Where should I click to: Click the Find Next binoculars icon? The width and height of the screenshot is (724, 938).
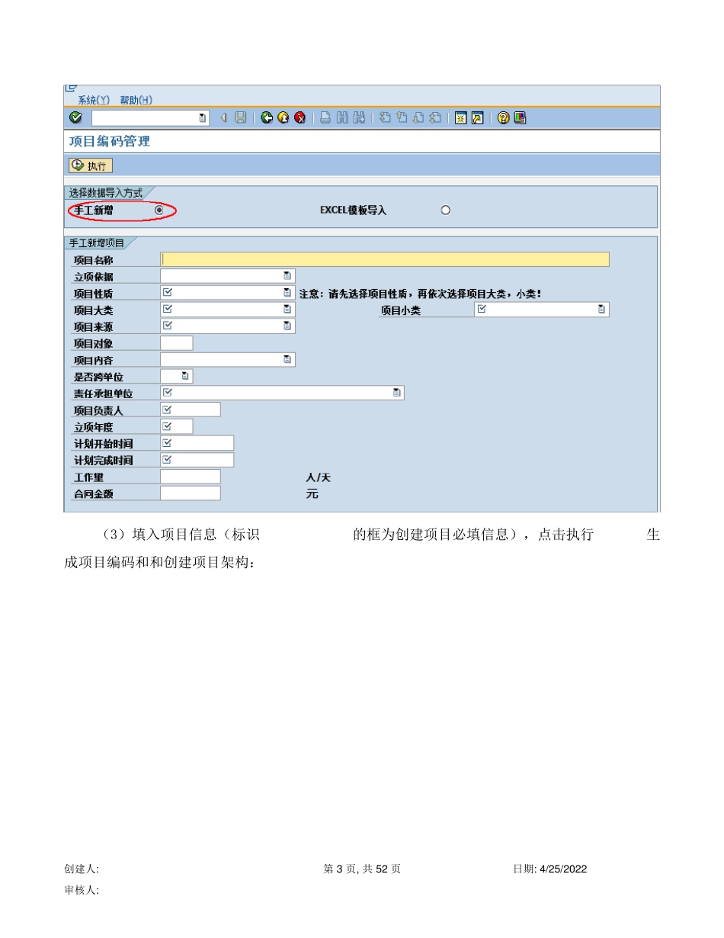(x=358, y=117)
